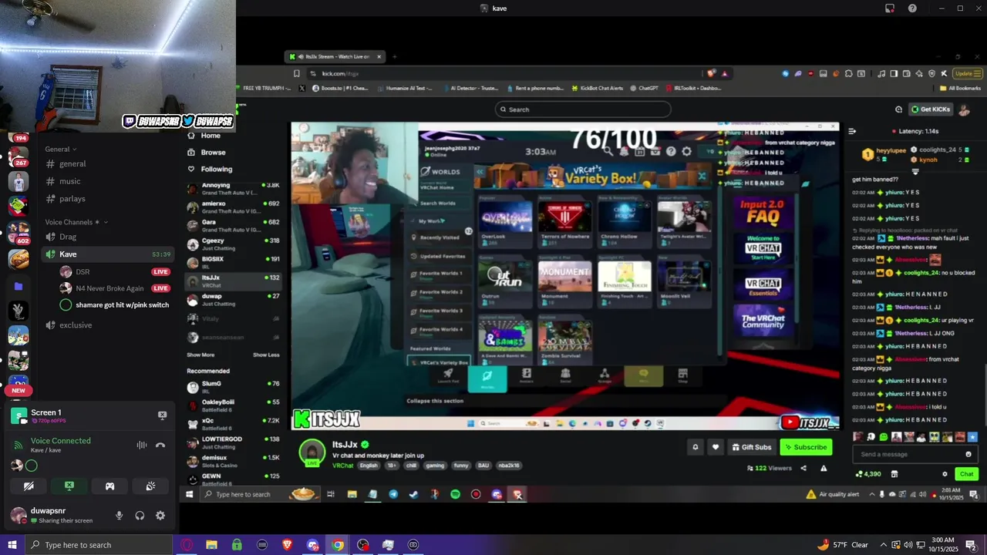Toggle the Discord camera button

(x=29, y=486)
